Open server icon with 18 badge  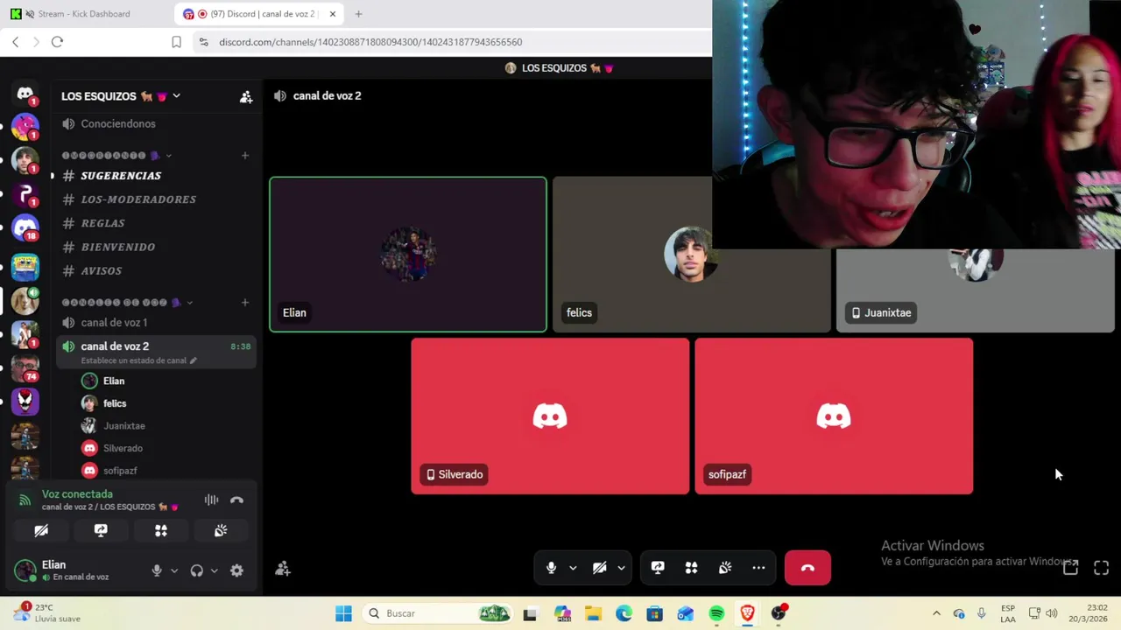click(x=25, y=227)
